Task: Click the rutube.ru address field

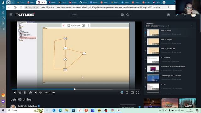Action: point(33,8)
